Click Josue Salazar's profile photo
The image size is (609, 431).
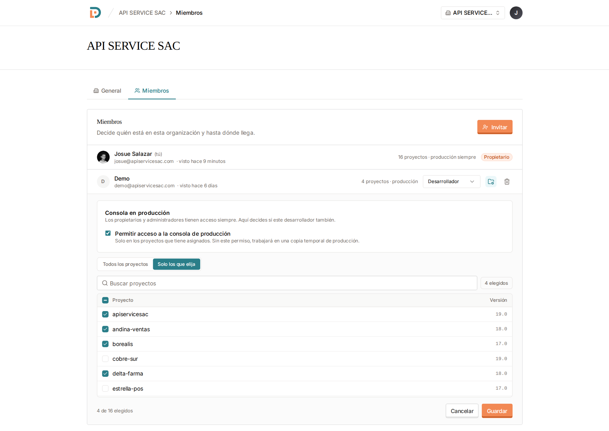point(103,157)
